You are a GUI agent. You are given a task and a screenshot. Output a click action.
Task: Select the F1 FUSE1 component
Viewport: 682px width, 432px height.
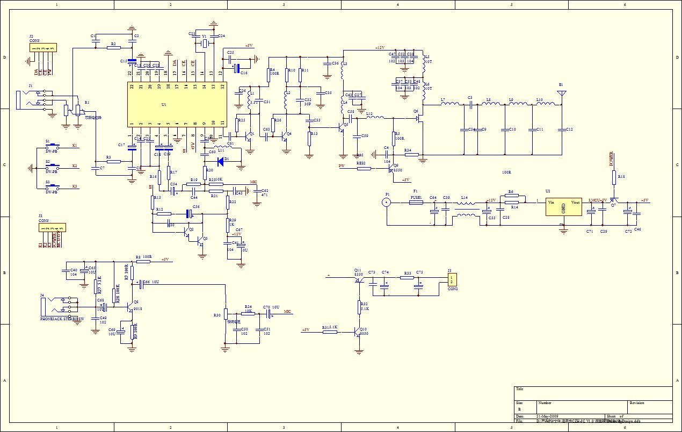pyautogui.click(x=416, y=203)
